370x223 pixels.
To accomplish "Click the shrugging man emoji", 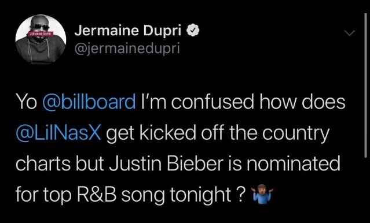I will tap(262, 194).
